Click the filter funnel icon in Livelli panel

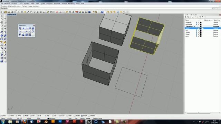200,17
